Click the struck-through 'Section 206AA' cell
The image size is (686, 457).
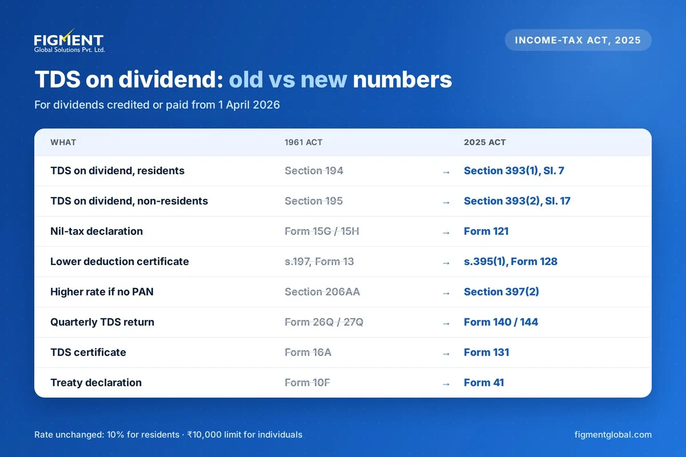pos(322,292)
